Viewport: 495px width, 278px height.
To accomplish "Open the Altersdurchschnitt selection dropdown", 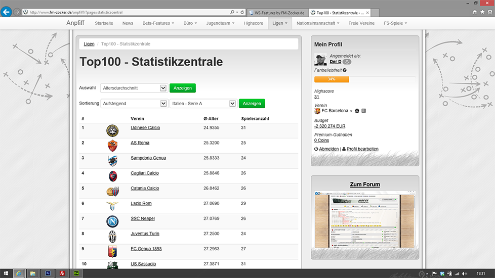I will pyautogui.click(x=134, y=88).
